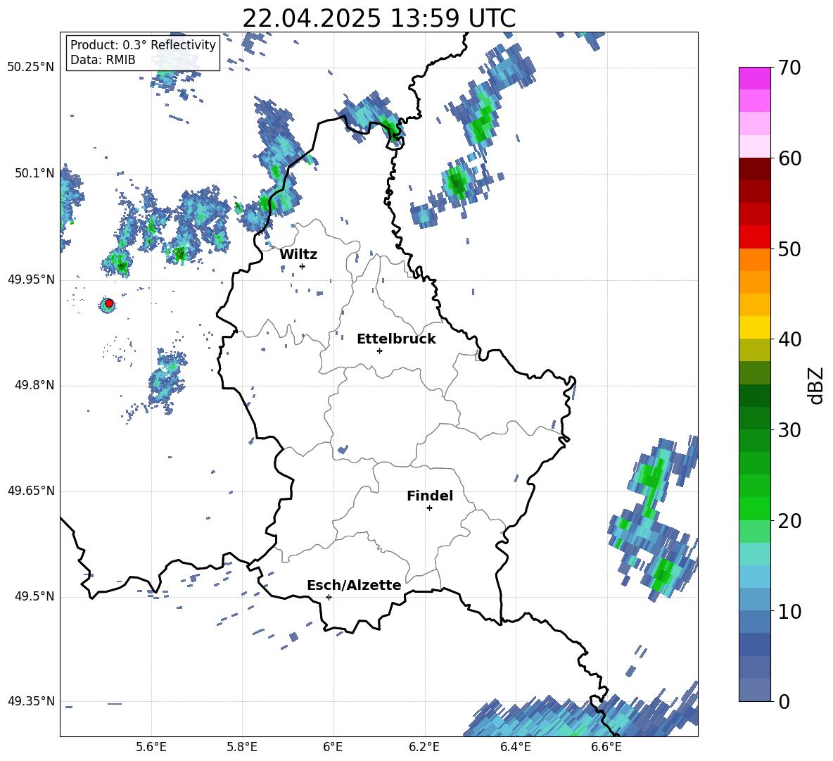Viewport: 833px width, 761px height.
Task: Click the 49.95°N latitude label
Action: point(31,279)
